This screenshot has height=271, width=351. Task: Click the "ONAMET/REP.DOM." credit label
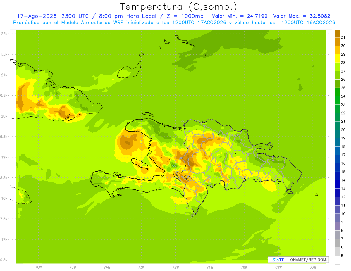(309, 260)
